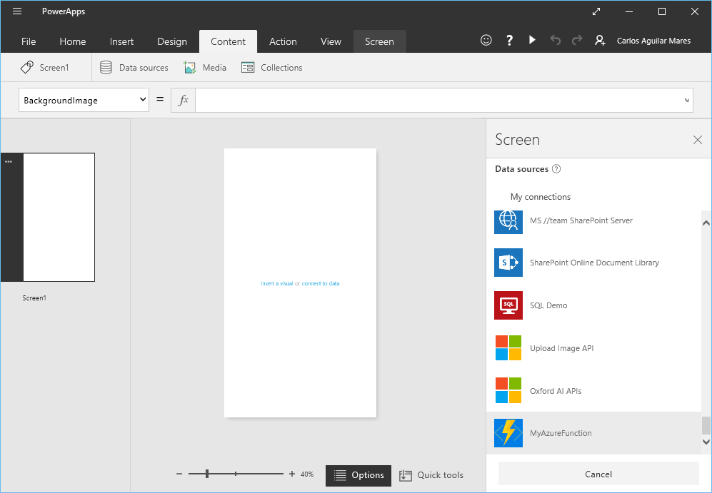Open the Screen1 thumbnail ellipsis menu
This screenshot has height=493, width=712.
tap(9, 161)
